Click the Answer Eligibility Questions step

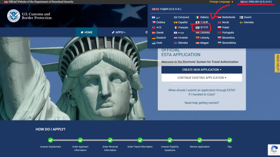170,149
